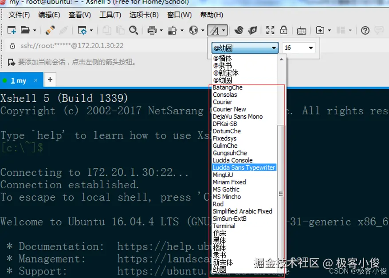Screen dimensions: 389x278
Task: Select Lucida Sans Typewriter font
Action: tap(244, 168)
